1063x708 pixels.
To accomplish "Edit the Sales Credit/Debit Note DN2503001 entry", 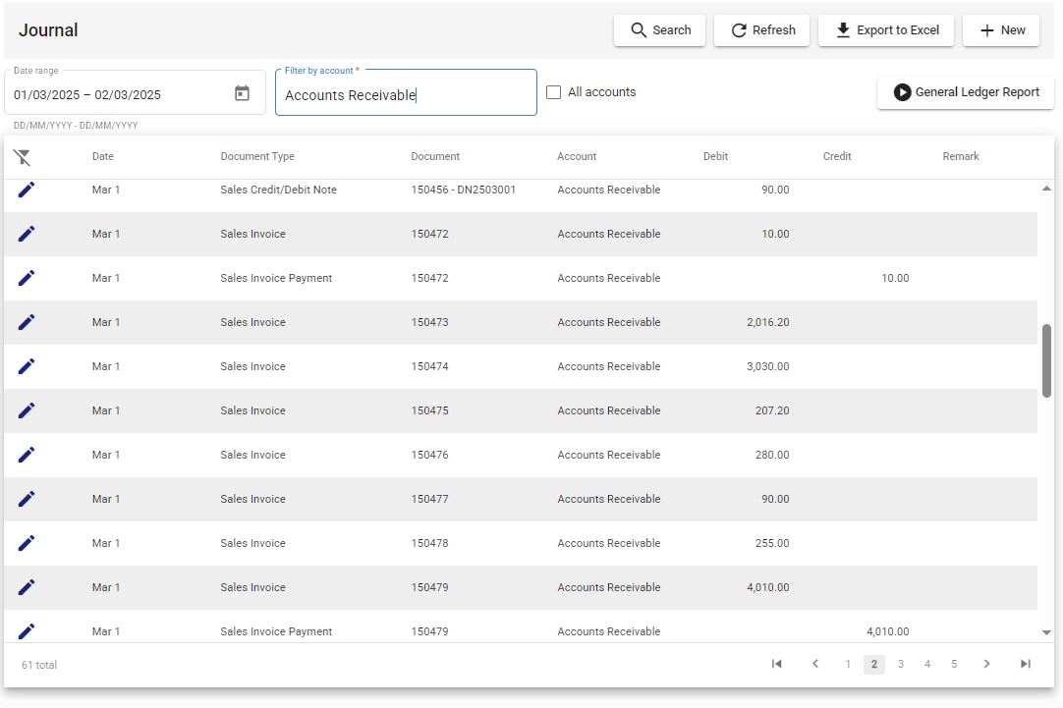I will pyautogui.click(x=26, y=190).
